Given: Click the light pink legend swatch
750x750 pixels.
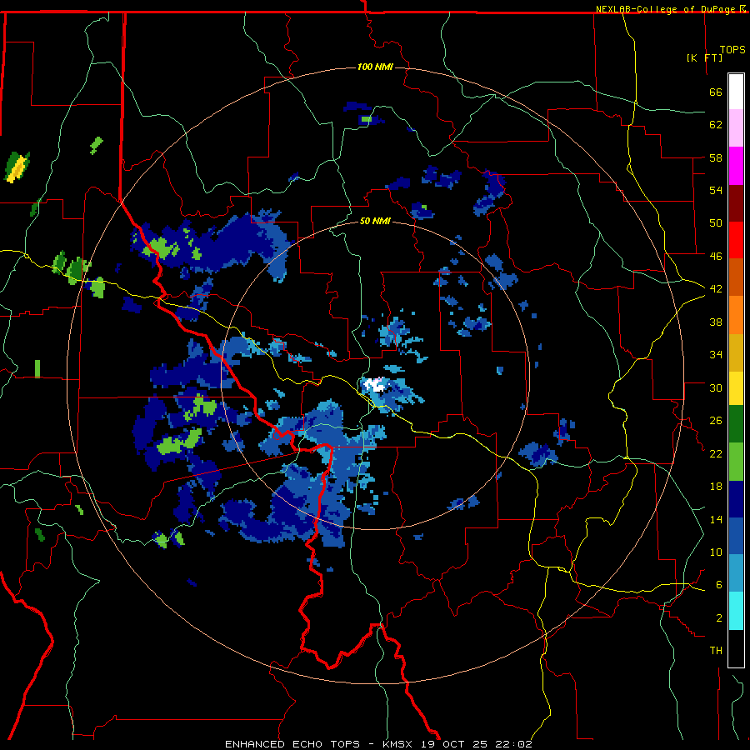Looking at the screenshot, I should [736, 127].
